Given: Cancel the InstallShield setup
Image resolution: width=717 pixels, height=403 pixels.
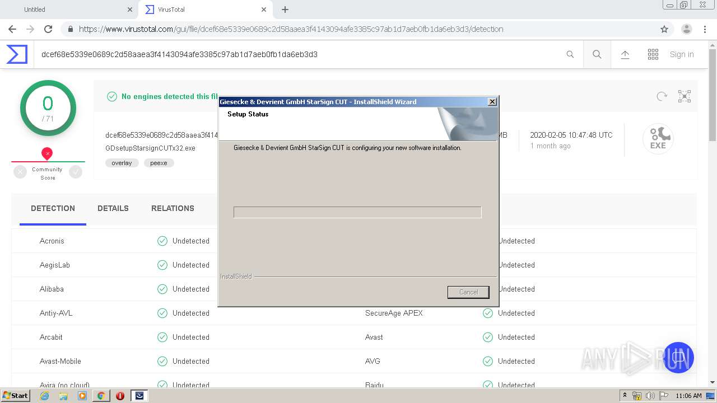Looking at the screenshot, I should 468,292.
